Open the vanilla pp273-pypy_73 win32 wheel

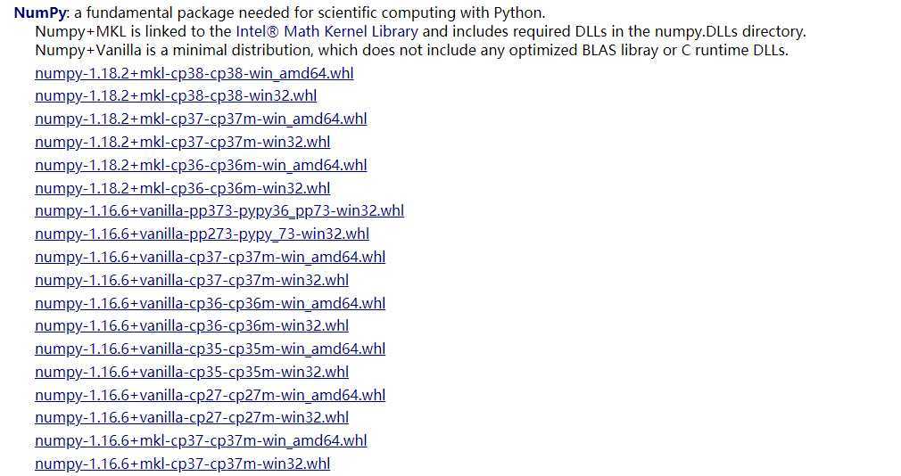coord(203,234)
